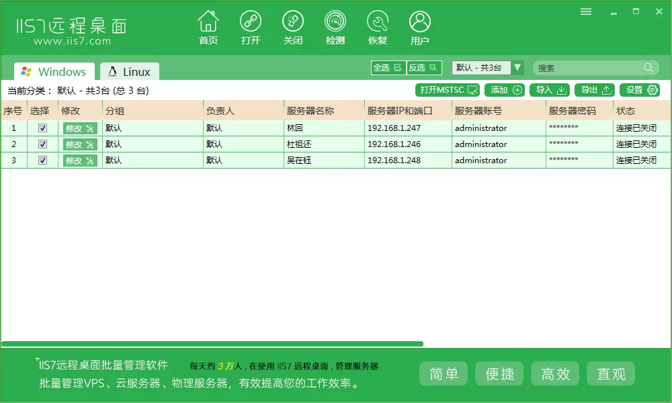Expand the 默认 - 共3台 group dropdown
The width and height of the screenshot is (672, 403).
click(x=517, y=68)
